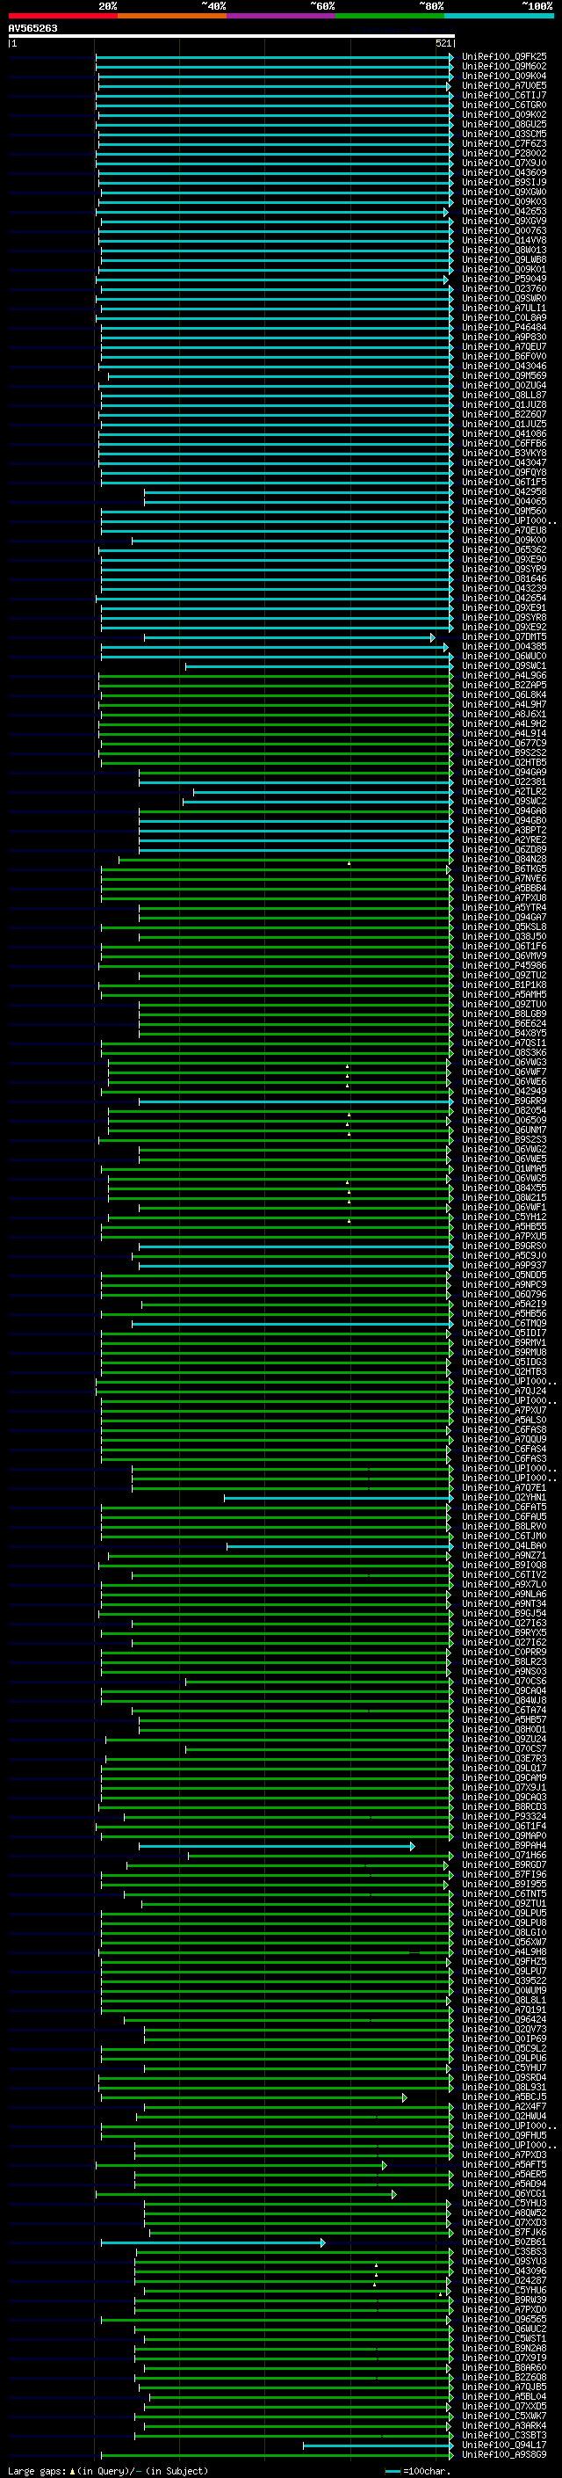Open hit UniRef100_Q00763
Viewport: 562px width, 2478px height.
[x=504, y=231]
